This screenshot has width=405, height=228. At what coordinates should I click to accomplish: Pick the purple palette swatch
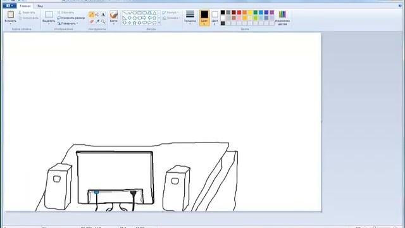[x=271, y=13]
